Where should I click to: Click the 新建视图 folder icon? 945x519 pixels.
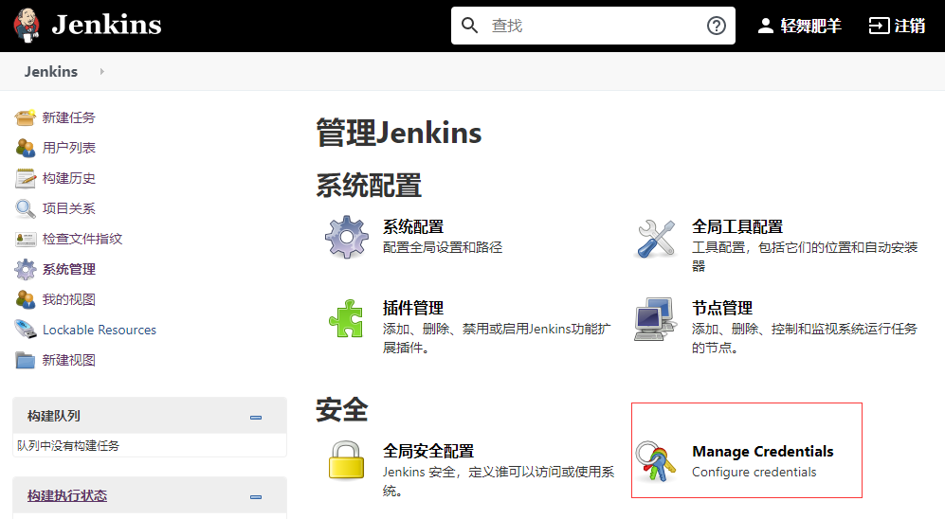pos(26,360)
